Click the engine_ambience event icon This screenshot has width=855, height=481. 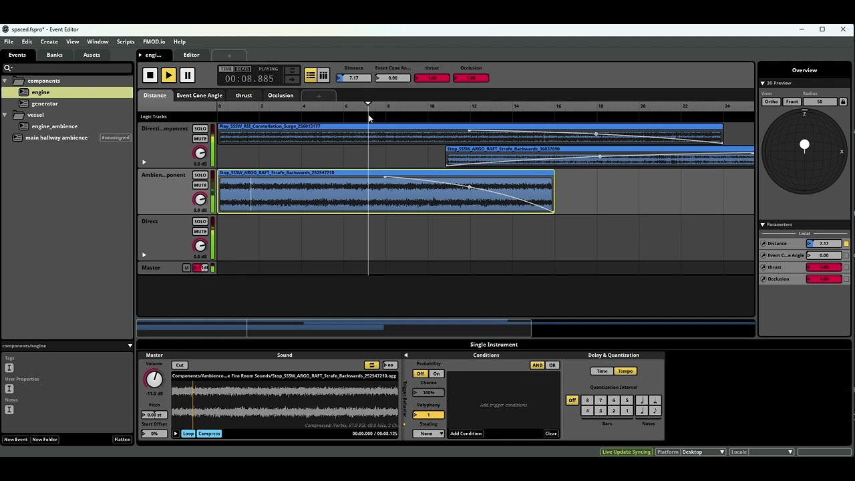[x=24, y=126]
